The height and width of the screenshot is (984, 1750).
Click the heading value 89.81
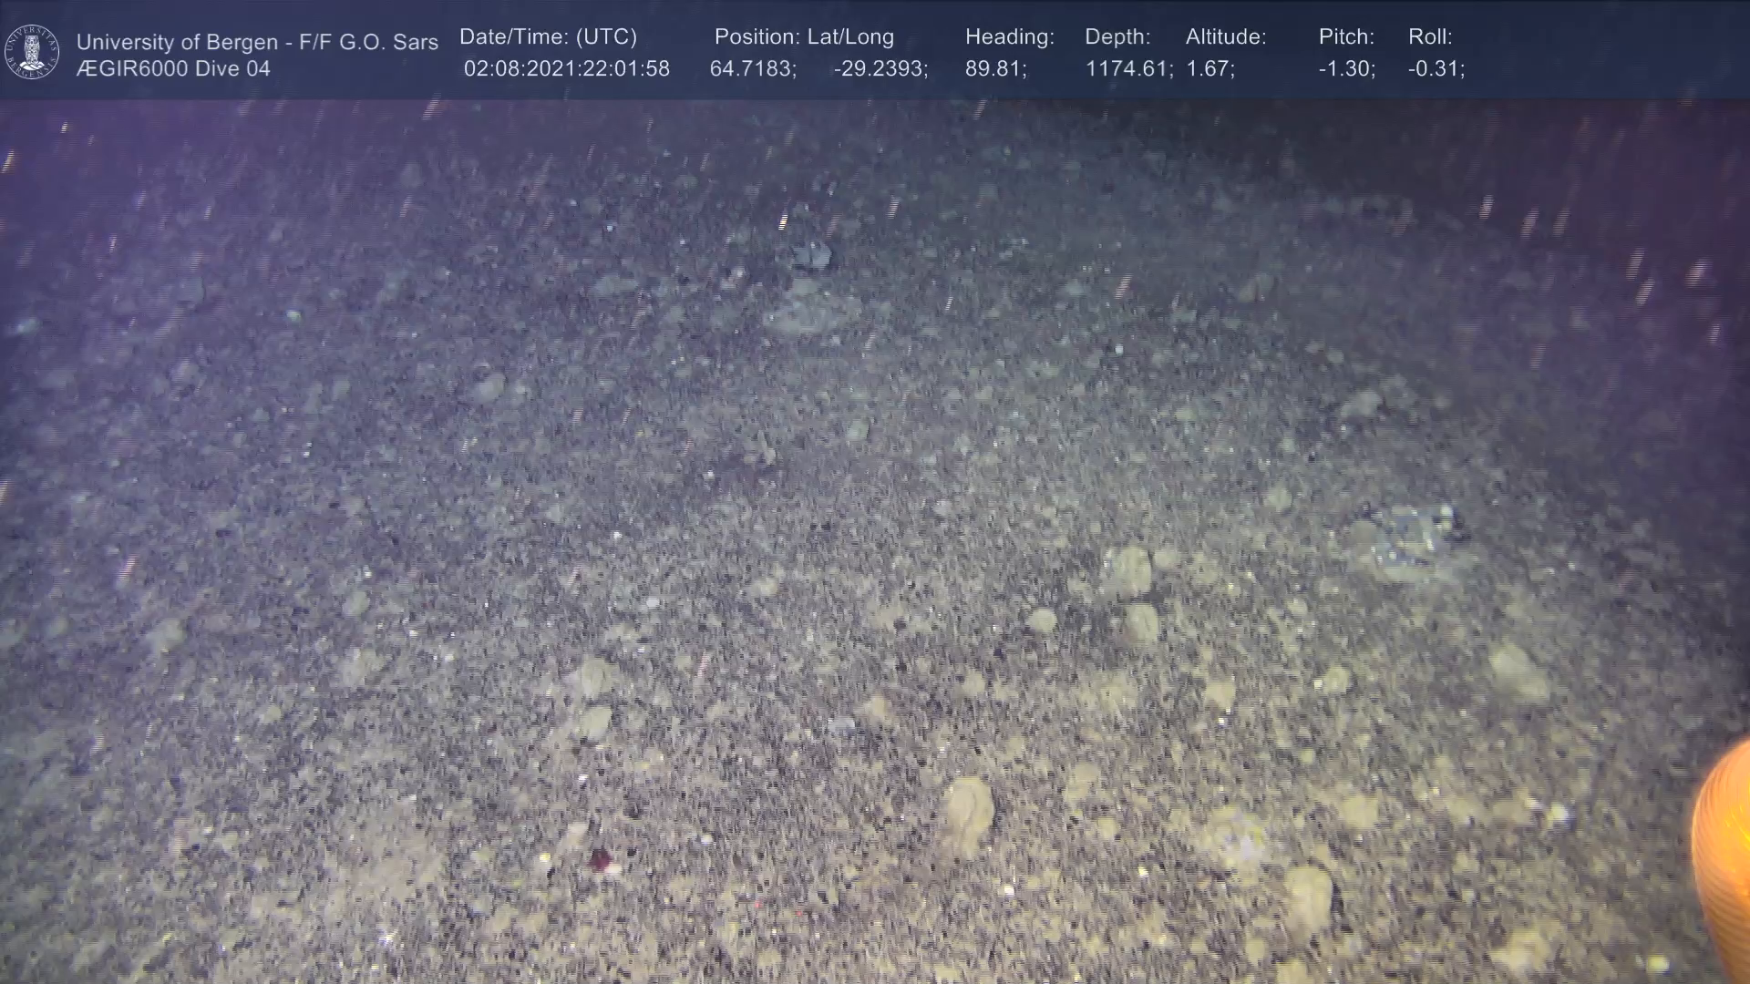[x=995, y=69]
